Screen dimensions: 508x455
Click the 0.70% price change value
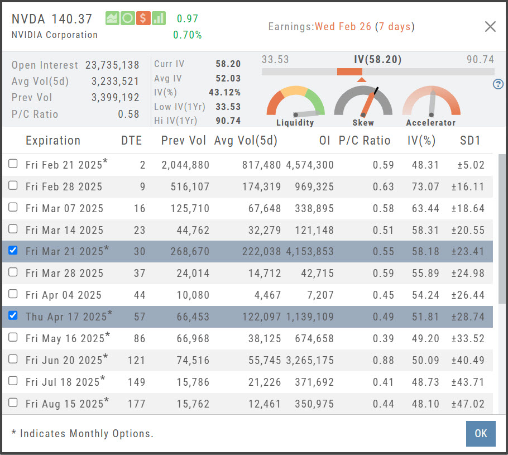[187, 35]
